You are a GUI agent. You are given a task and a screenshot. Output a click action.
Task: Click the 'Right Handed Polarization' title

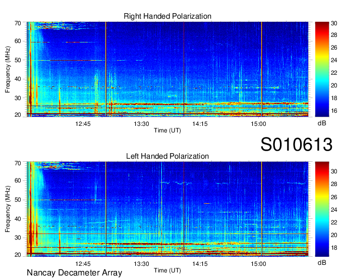point(167,16)
